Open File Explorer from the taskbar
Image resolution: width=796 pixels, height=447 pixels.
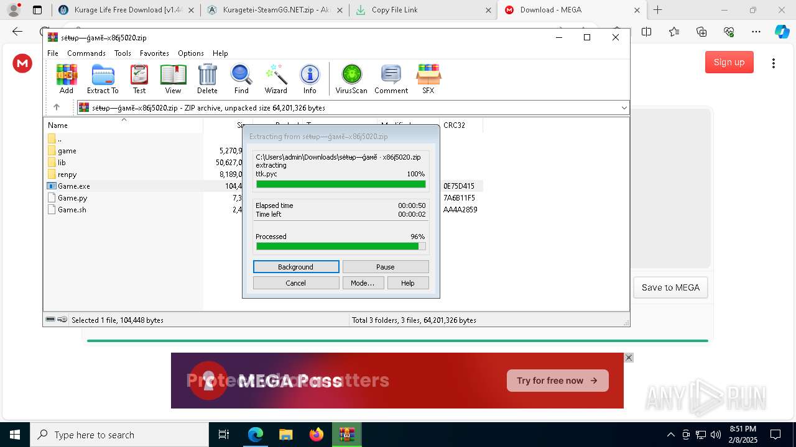pyautogui.click(x=285, y=435)
